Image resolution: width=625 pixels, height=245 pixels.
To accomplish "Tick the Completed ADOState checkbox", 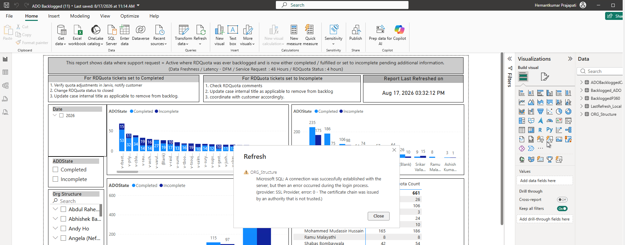I will pyautogui.click(x=55, y=169).
